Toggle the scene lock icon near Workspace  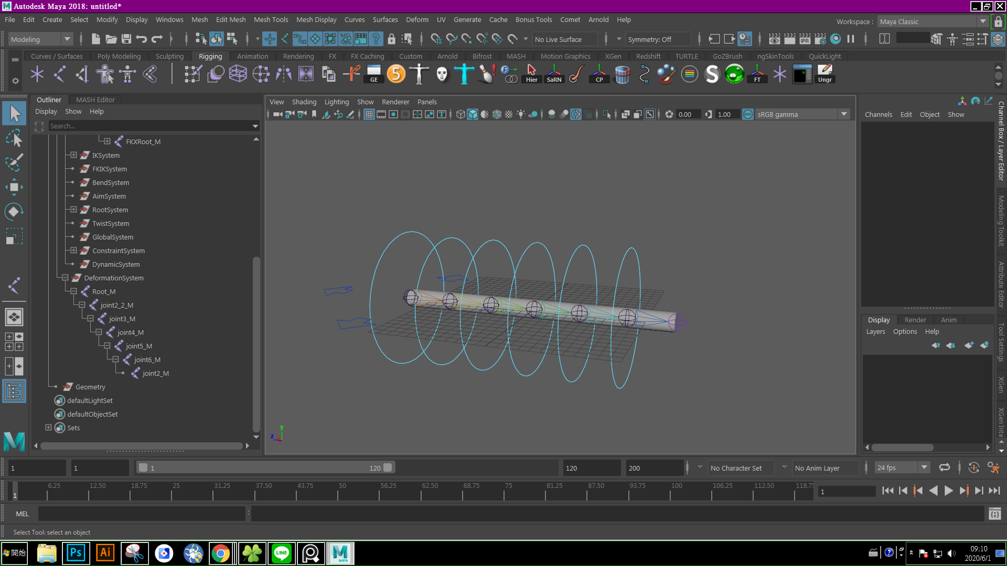[x=998, y=21]
